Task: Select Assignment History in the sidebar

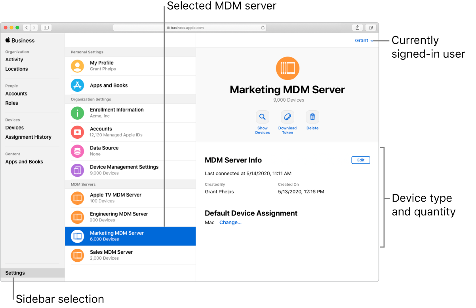Action: tap(29, 137)
